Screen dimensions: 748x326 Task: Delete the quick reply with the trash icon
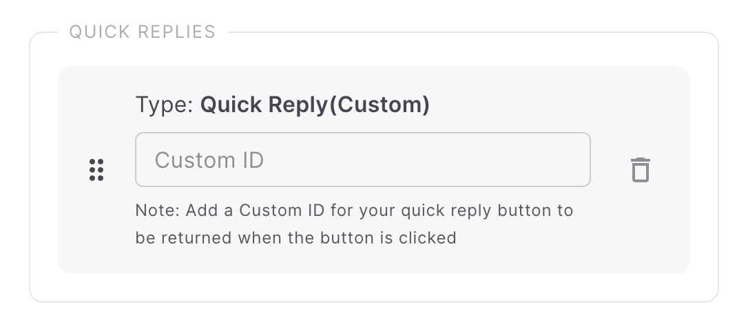[x=641, y=169]
